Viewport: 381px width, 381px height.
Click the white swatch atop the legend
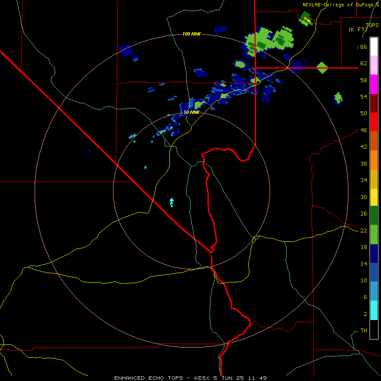[374, 47]
